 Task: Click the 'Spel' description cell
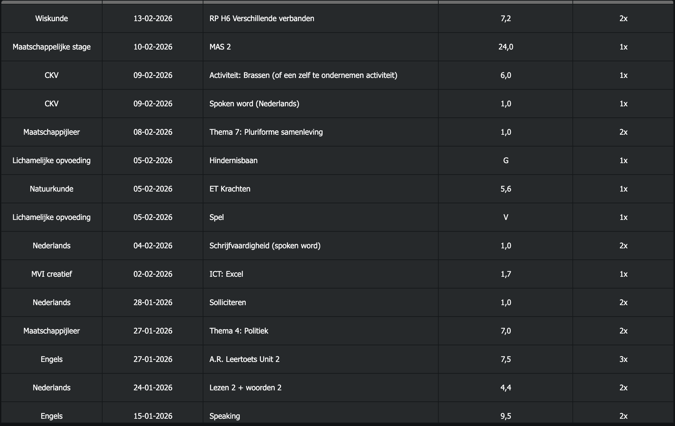click(x=217, y=217)
